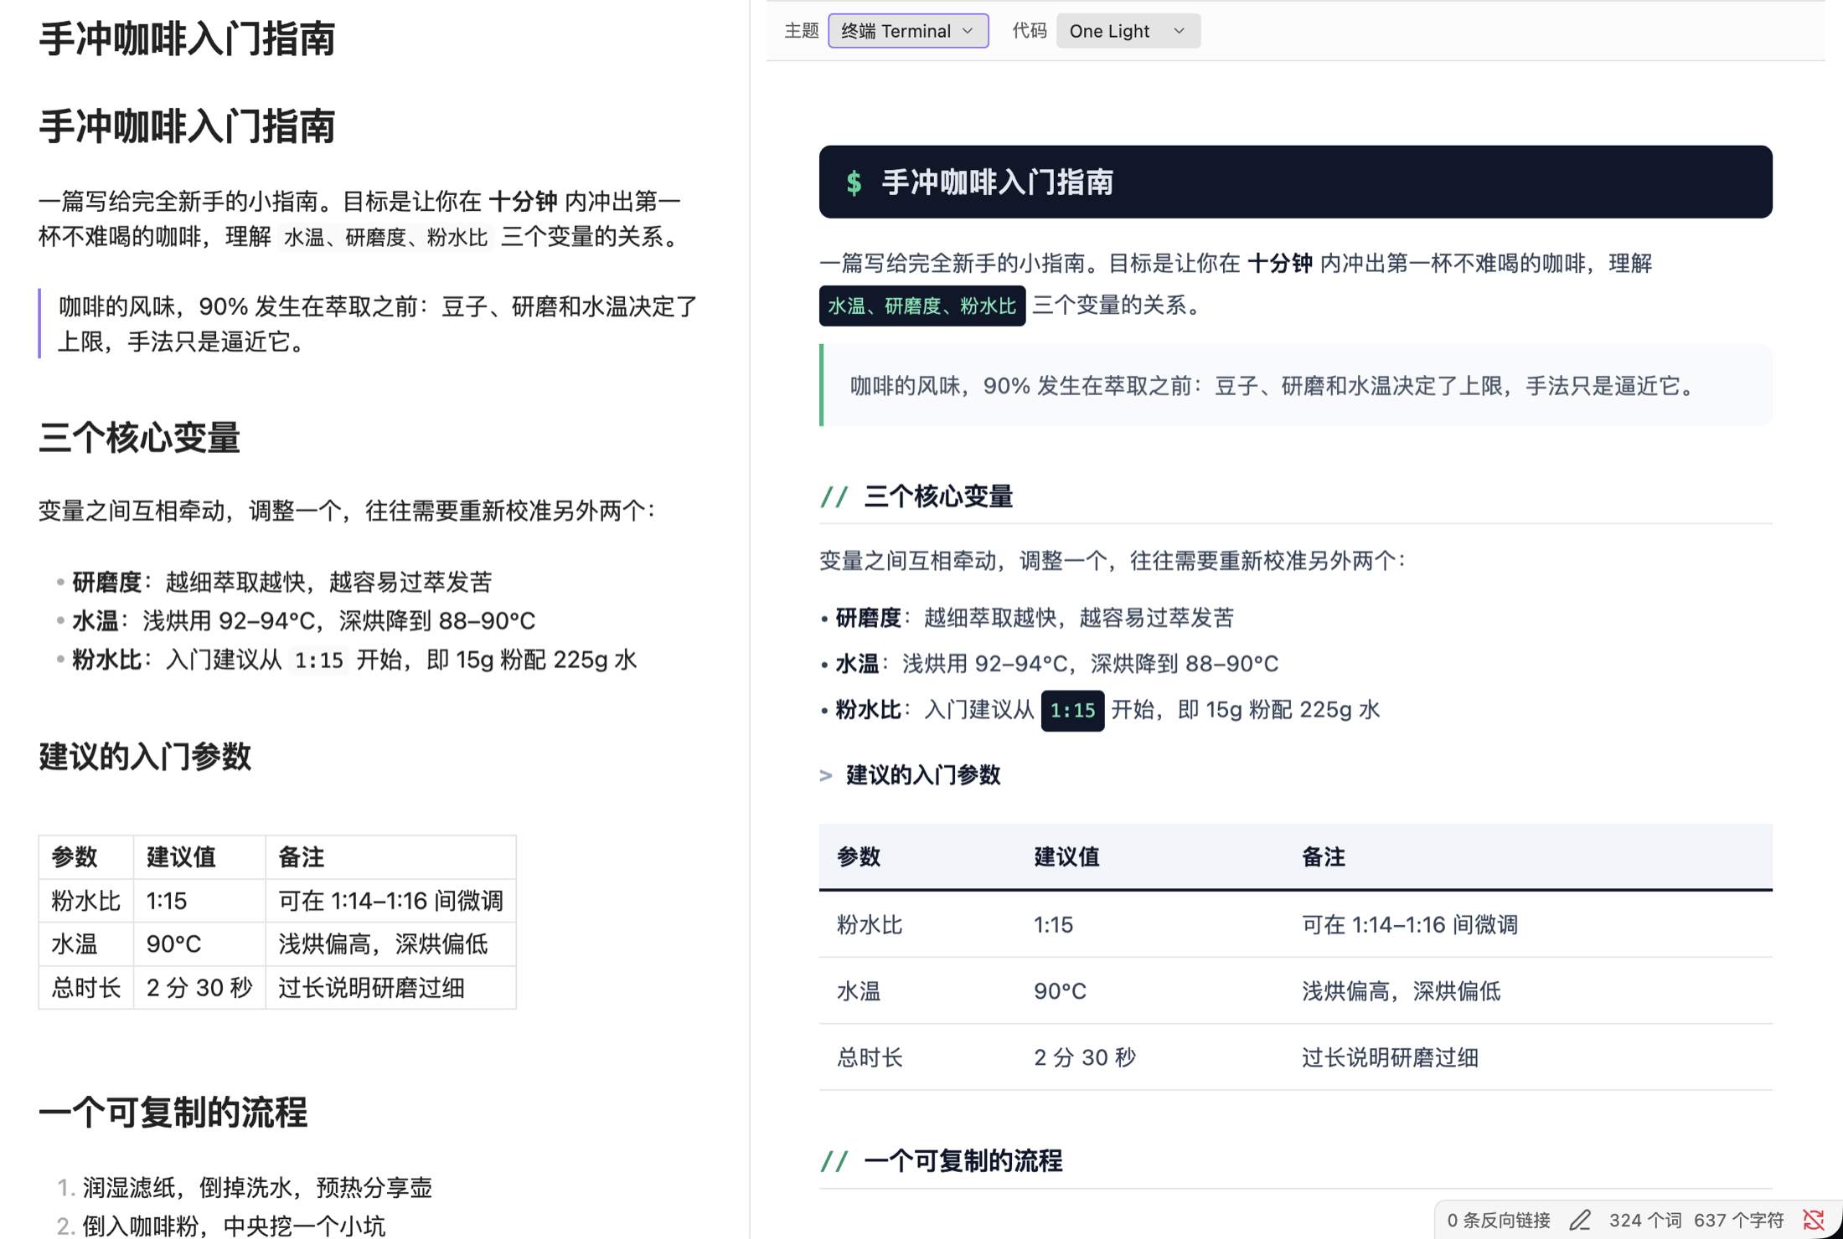Click the > 建议的入门参数 heading in the preview
Viewport: 1843px width, 1239px height.
[910, 775]
